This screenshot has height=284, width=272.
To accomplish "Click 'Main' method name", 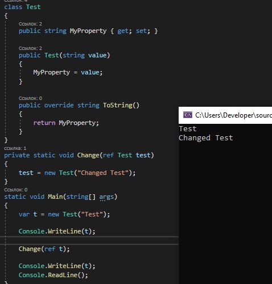I will [55, 197].
